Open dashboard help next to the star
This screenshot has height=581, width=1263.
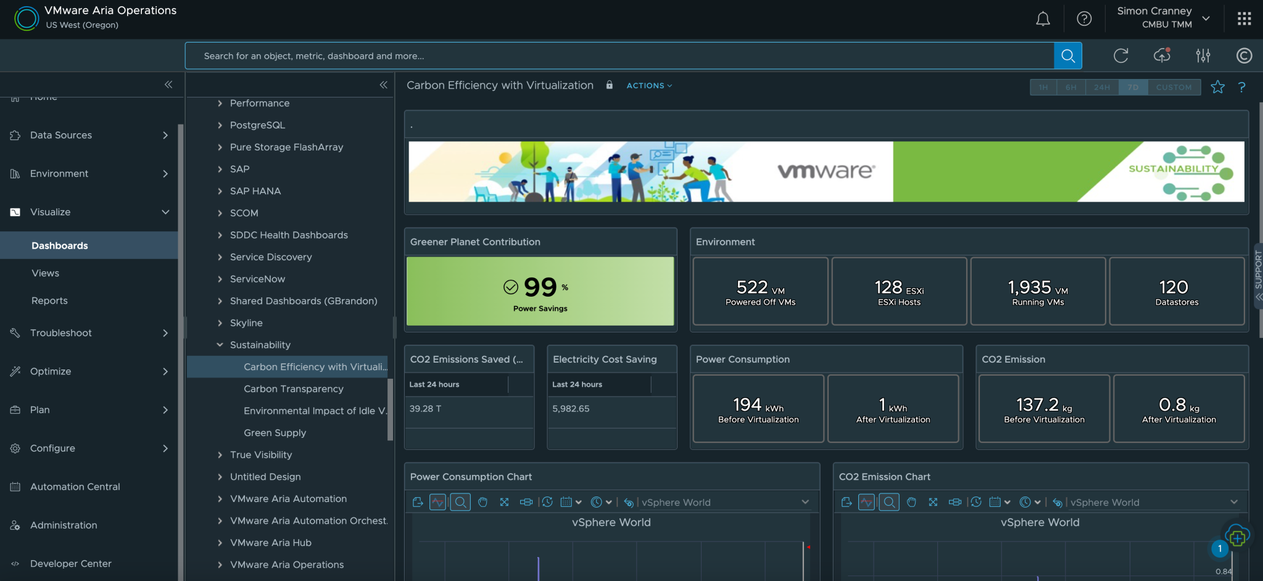[x=1241, y=87]
